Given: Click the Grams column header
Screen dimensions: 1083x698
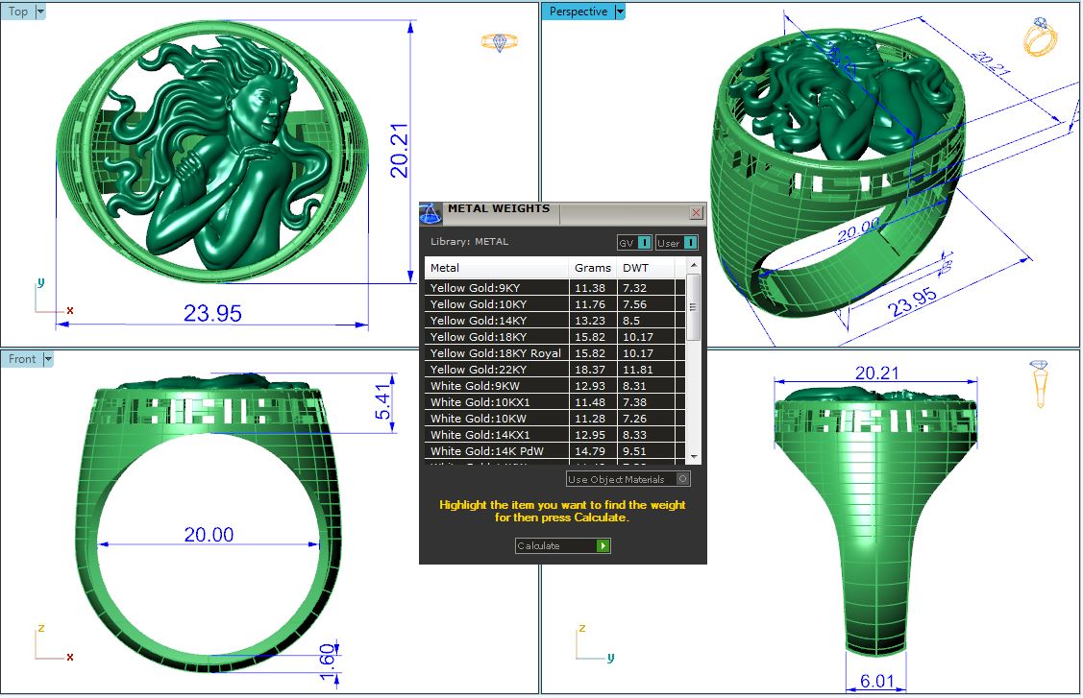Looking at the screenshot, I should point(591,268).
